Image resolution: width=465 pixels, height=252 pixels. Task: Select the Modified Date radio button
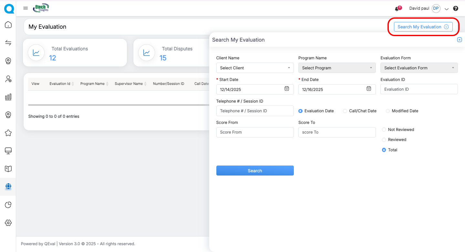[388, 111]
